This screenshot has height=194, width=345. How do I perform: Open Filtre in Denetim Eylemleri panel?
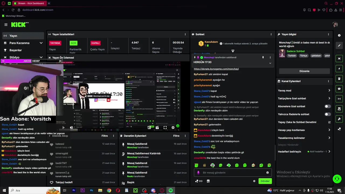[x=176, y=136]
